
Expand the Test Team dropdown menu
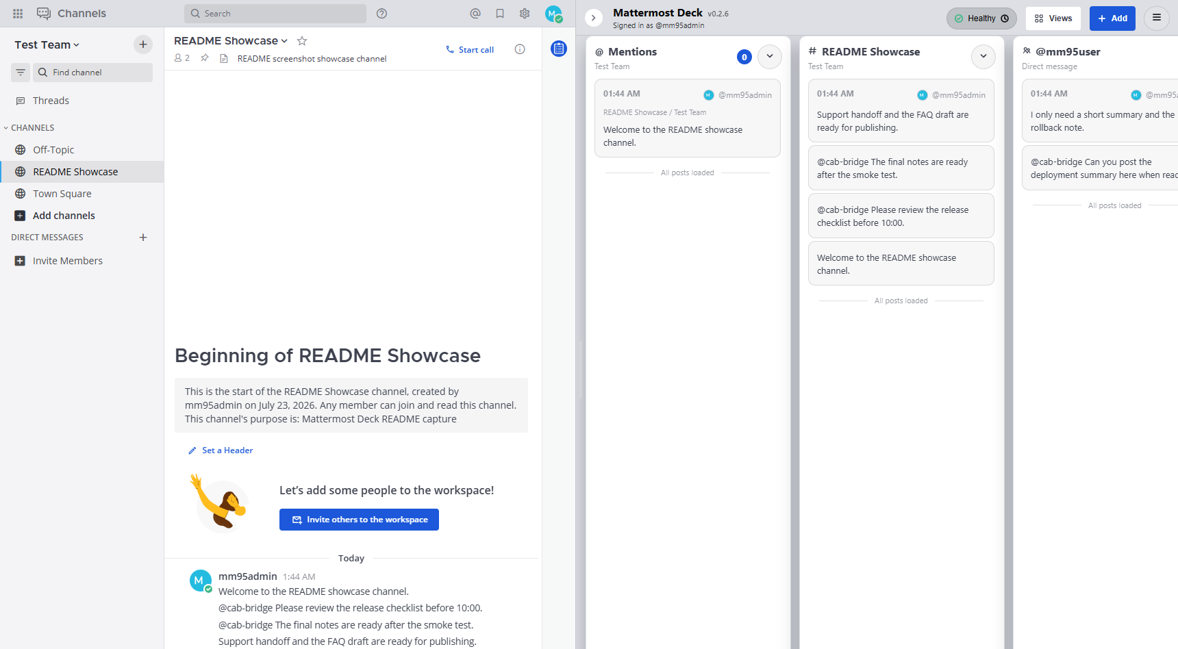tap(47, 45)
